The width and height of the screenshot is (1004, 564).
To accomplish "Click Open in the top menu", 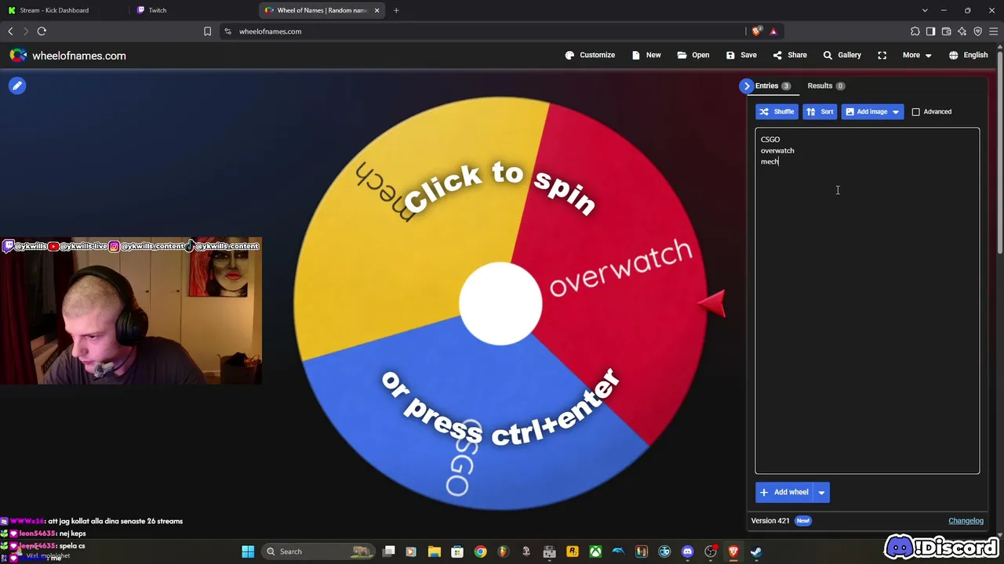I will [x=693, y=56].
